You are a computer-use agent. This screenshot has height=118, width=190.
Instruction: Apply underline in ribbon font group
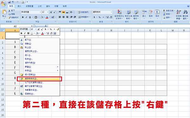coord(30,17)
